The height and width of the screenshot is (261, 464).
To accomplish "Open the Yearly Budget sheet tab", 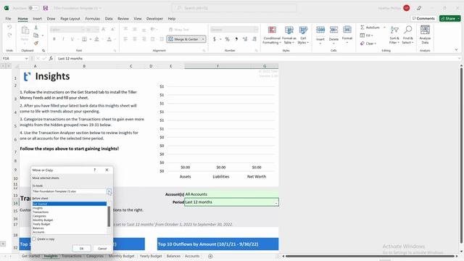I will [151, 256].
